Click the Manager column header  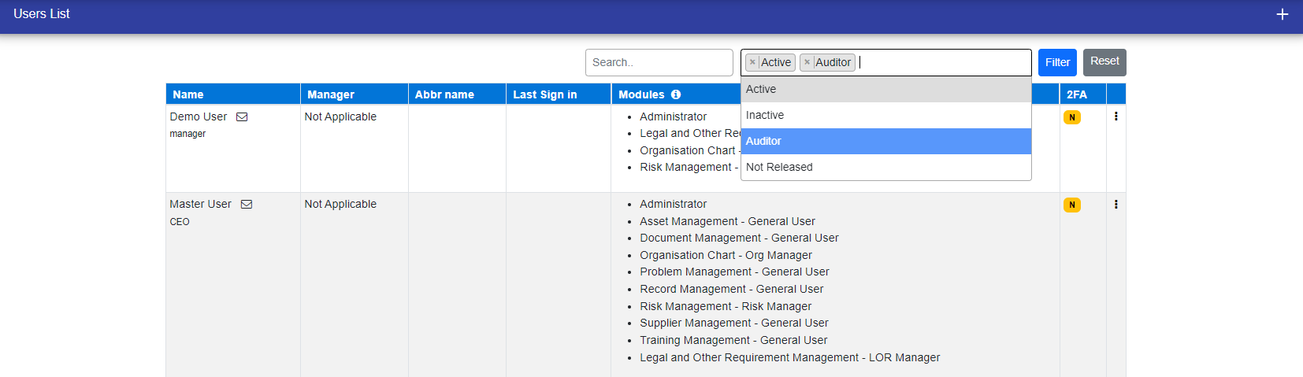coord(331,94)
